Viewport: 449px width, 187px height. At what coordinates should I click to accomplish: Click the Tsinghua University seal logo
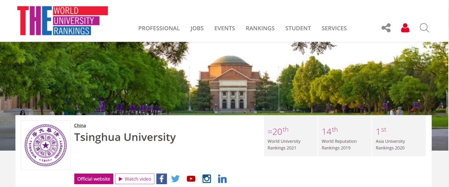46,145
